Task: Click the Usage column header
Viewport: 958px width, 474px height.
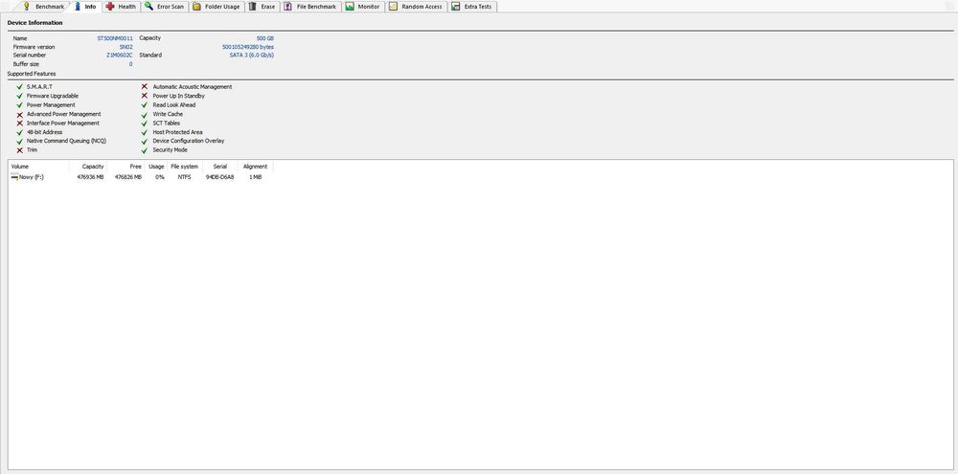Action: point(156,167)
